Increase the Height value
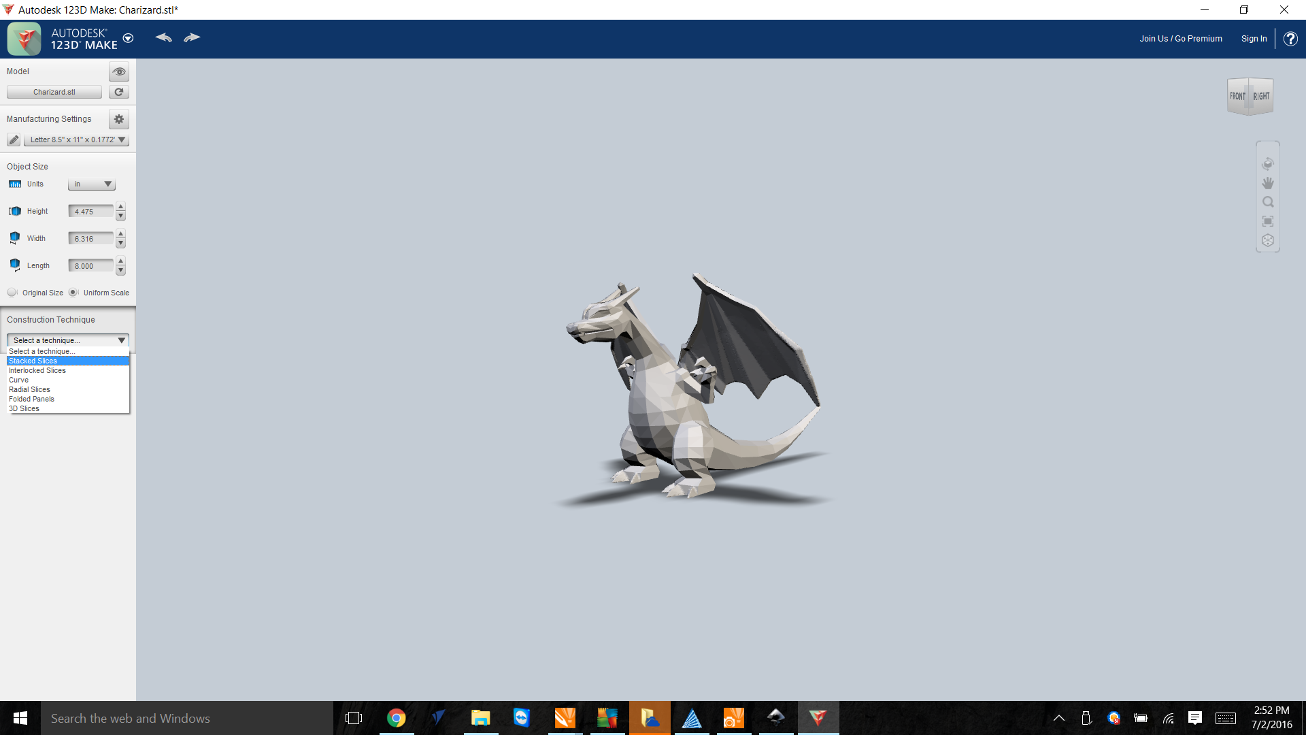Image resolution: width=1306 pixels, height=735 pixels. click(x=120, y=206)
